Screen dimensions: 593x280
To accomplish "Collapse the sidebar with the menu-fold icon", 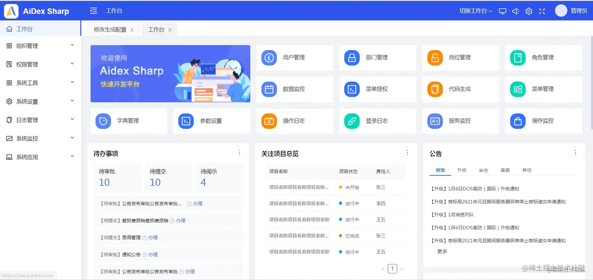I will 93,11.
